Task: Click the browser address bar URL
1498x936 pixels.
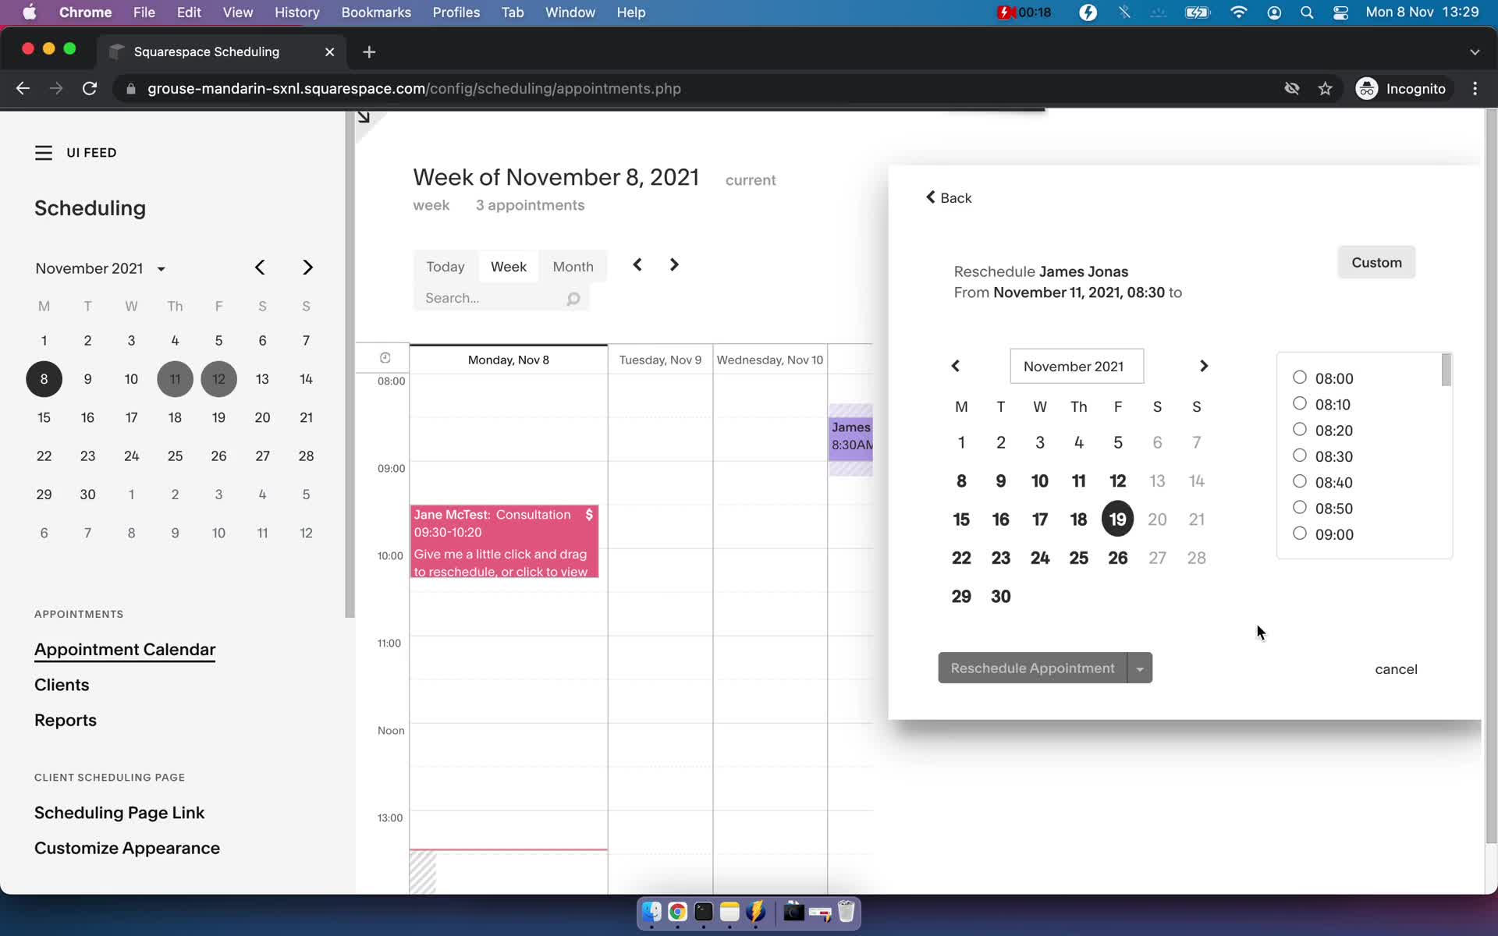Action: tap(414, 88)
